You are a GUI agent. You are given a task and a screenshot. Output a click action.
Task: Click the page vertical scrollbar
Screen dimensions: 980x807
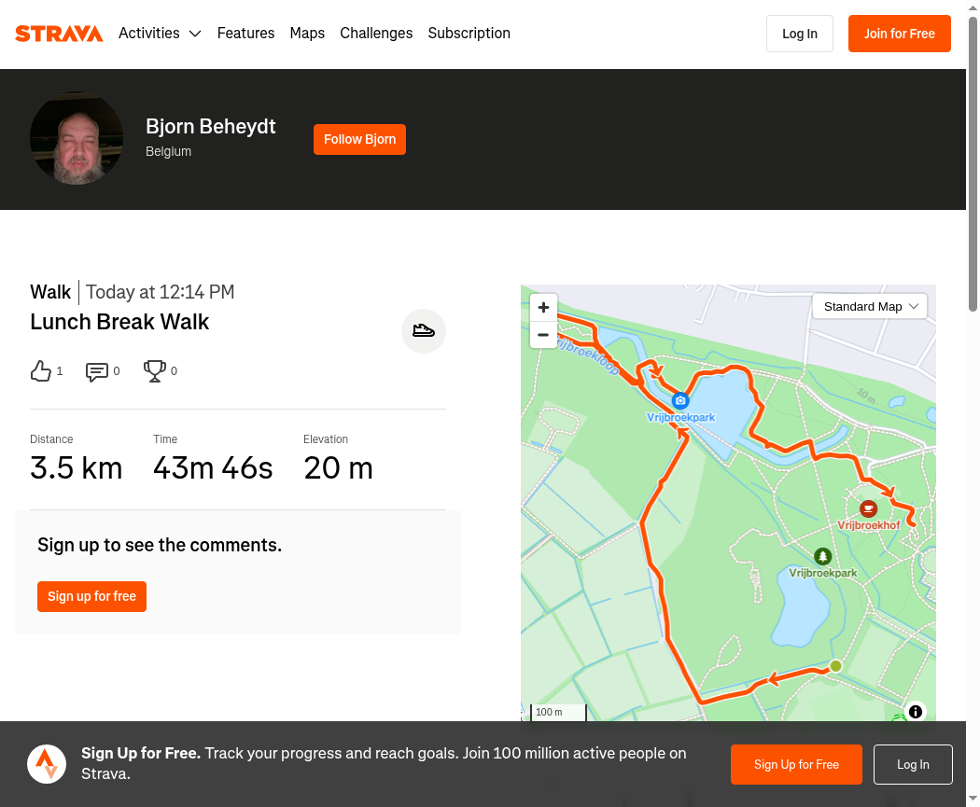pyautogui.click(x=973, y=403)
